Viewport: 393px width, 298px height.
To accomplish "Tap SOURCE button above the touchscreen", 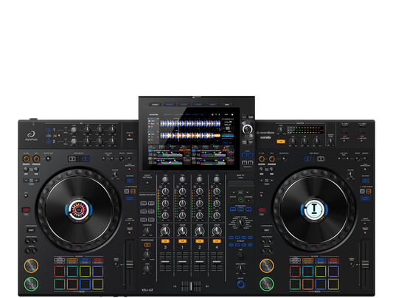I will coord(155,105).
